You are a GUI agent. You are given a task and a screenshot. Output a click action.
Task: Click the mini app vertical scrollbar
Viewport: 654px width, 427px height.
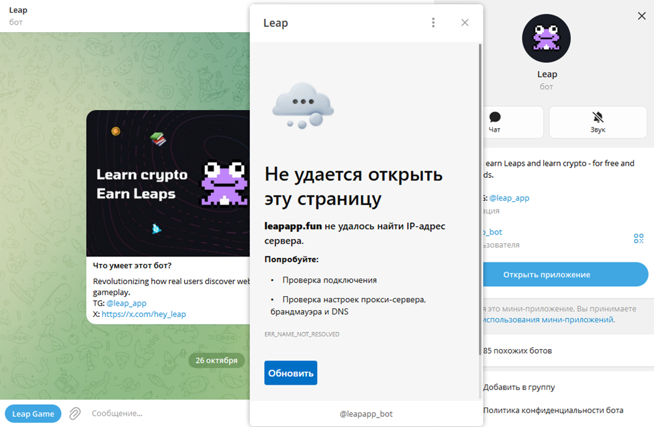click(479, 199)
